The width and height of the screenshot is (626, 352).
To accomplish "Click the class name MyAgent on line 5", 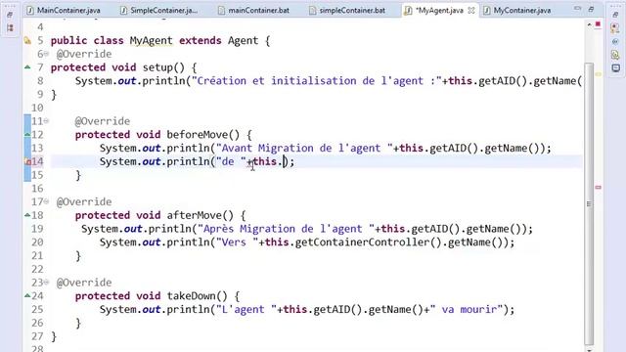I will tap(152, 41).
